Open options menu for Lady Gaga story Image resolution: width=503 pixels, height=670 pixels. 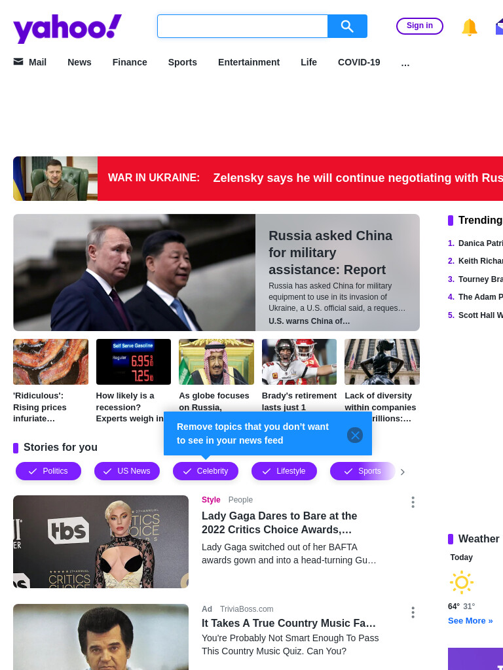pyautogui.click(x=413, y=502)
